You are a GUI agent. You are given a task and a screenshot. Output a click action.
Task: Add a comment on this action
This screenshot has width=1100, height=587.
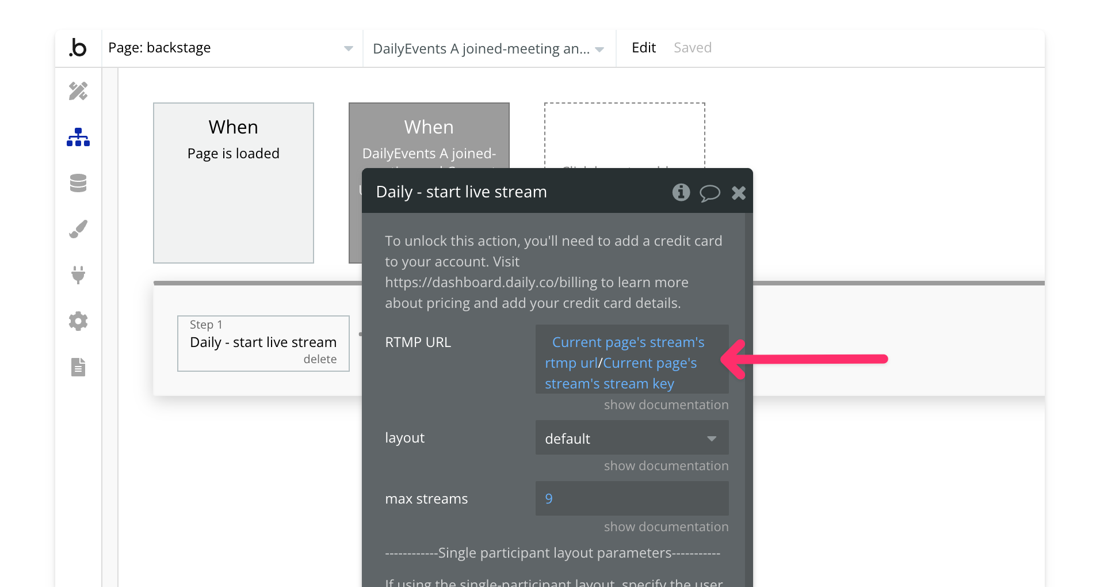tap(710, 193)
